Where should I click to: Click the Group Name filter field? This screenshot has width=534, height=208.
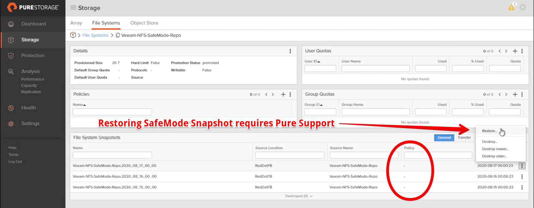tap(375, 112)
